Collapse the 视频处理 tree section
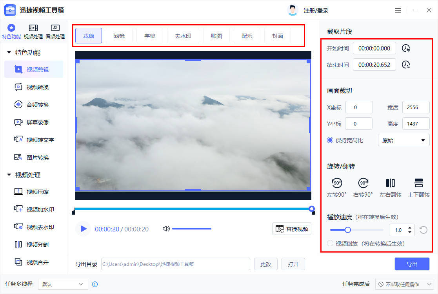The image size is (438, 294). 9,174
